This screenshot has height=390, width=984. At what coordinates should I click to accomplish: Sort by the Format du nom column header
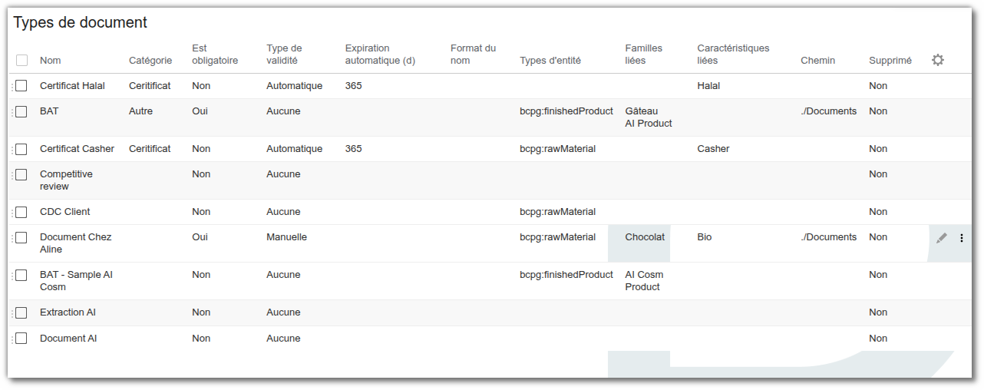pyautogui.click(x=473, y=54)
